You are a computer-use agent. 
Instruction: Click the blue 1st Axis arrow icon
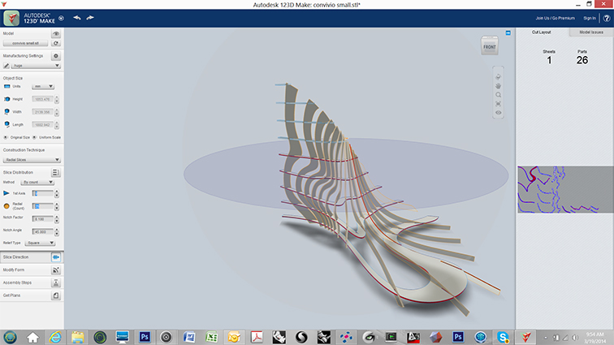(6, 193)
